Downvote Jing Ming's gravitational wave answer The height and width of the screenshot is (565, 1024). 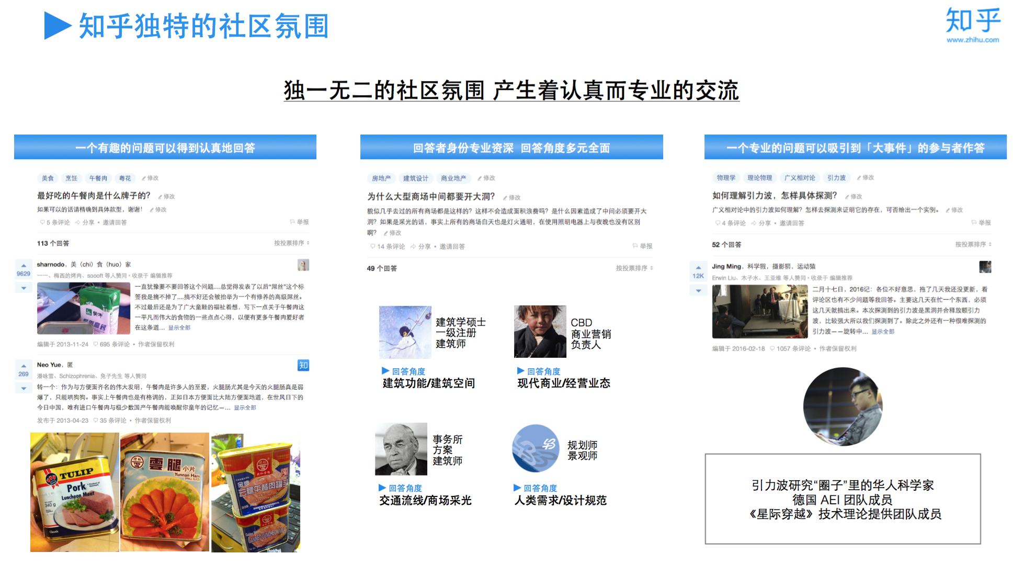[698, 290]
